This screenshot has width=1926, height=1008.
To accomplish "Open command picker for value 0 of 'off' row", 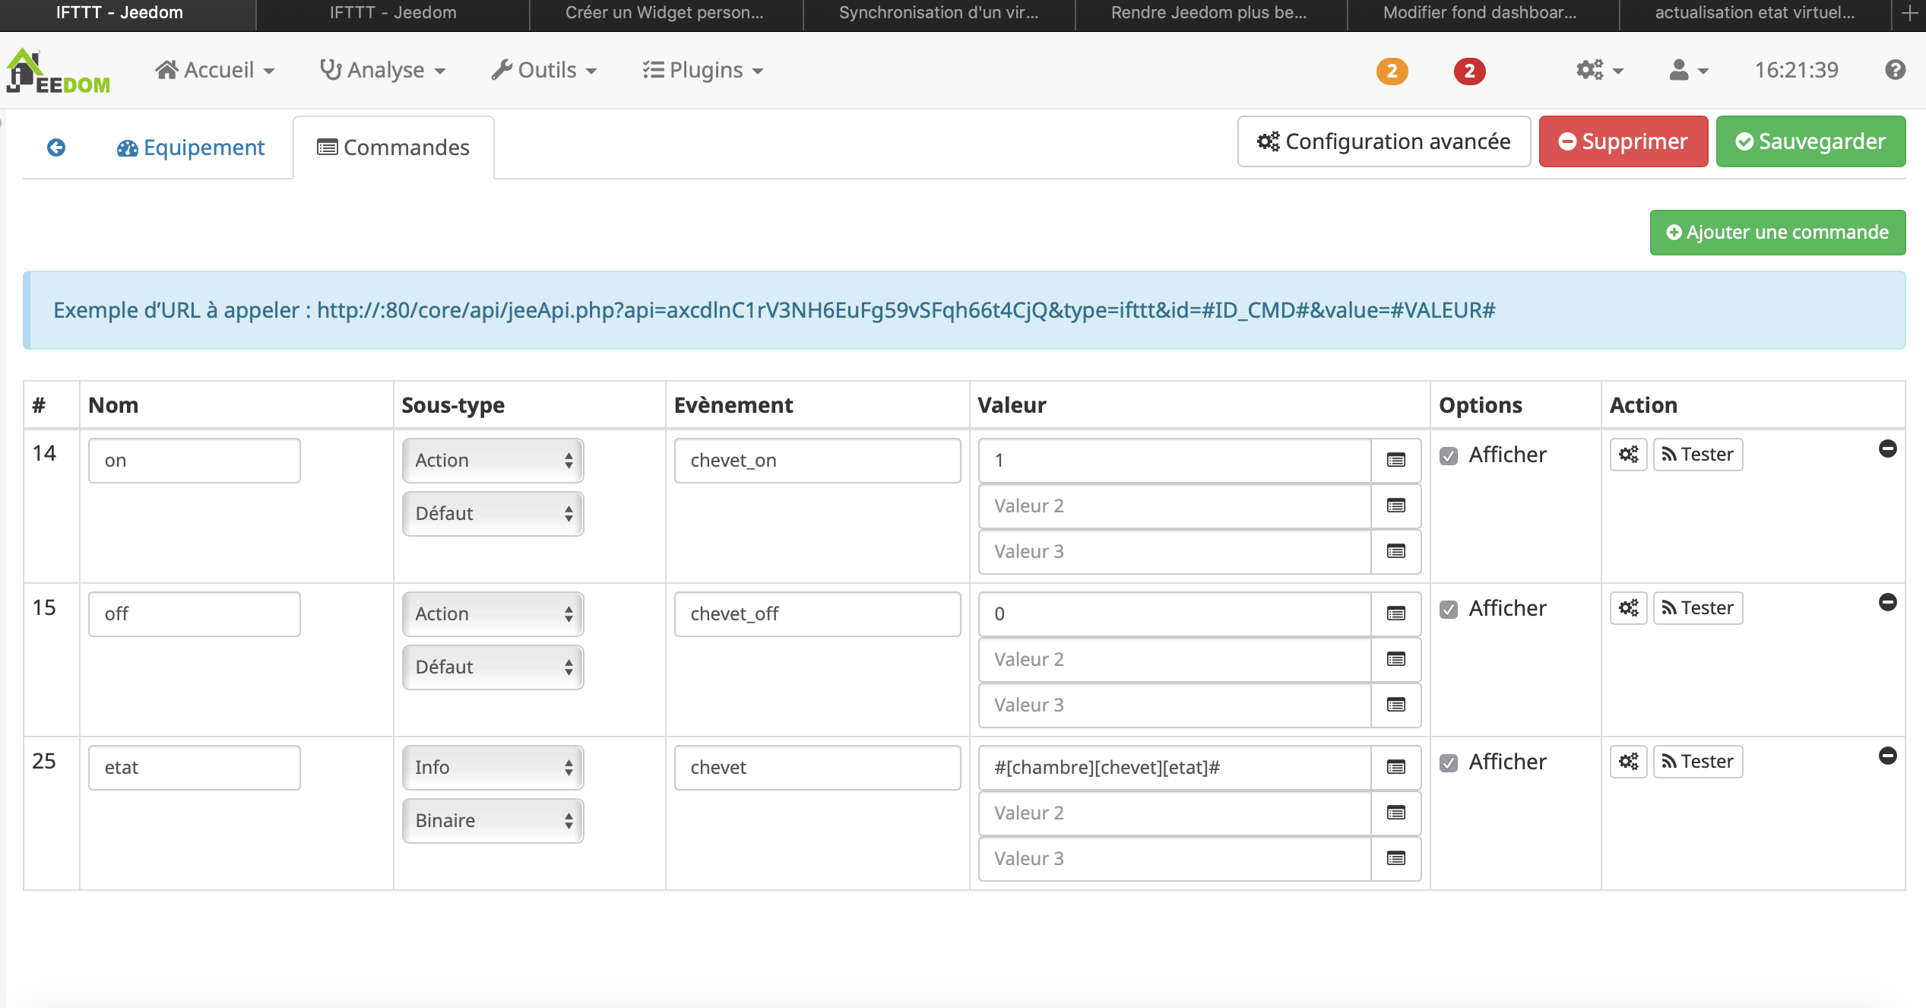I will pyautogui.click(x=1396, y=614).
